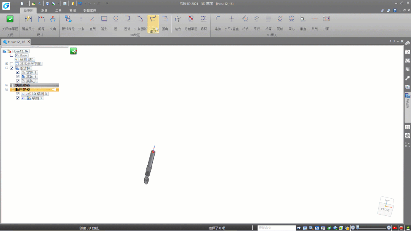Expand the 基本参考平面 tree node
411x231 pixels.
(6, 64)
